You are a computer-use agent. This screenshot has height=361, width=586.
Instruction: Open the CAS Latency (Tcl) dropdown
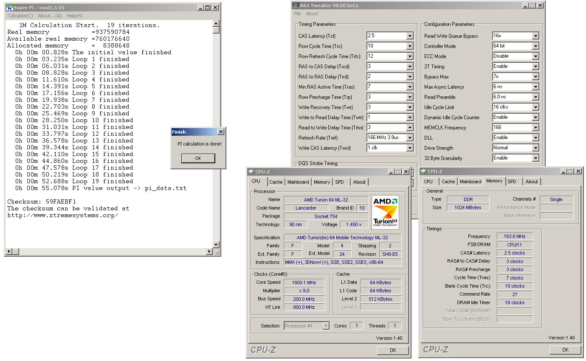pos(410,36)
